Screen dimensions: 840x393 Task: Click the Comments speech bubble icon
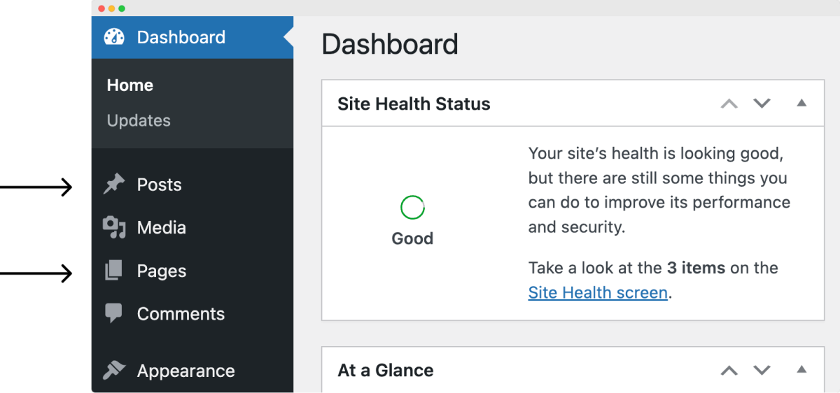(113, 314)
